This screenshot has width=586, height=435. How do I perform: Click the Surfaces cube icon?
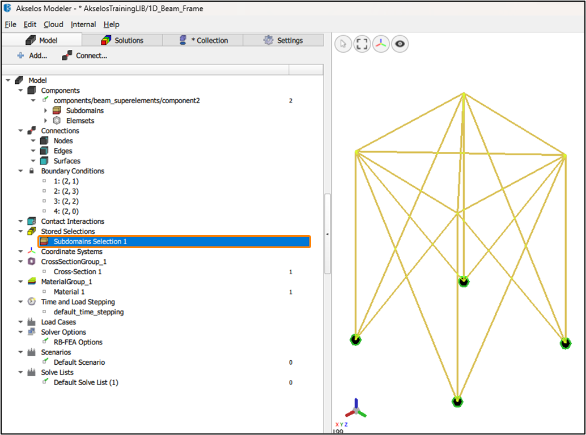pyautogui.click(x=44, y=161)
